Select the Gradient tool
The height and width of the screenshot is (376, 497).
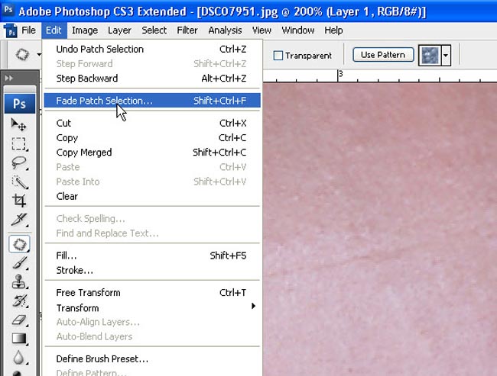(x=18, y=339)
